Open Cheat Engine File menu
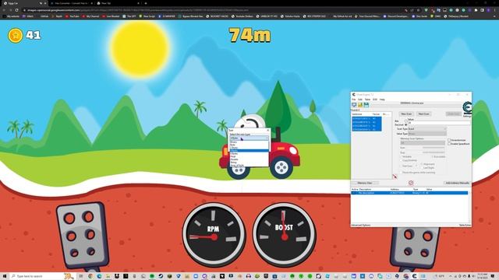The height and width of the screenshot is (280, 499). 353,100
